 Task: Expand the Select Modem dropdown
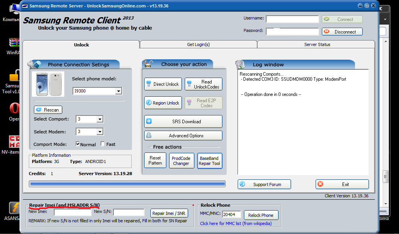pyautogui.click(x=99, y=132)
